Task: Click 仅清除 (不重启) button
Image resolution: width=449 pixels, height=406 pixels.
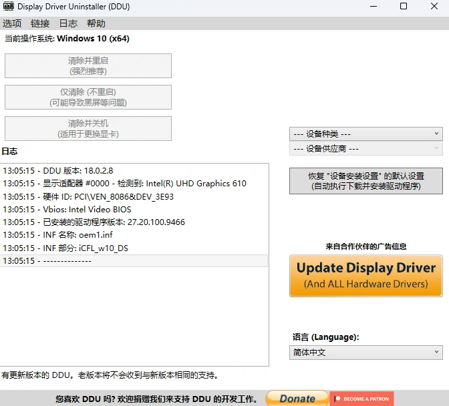Action: [88, 97]
